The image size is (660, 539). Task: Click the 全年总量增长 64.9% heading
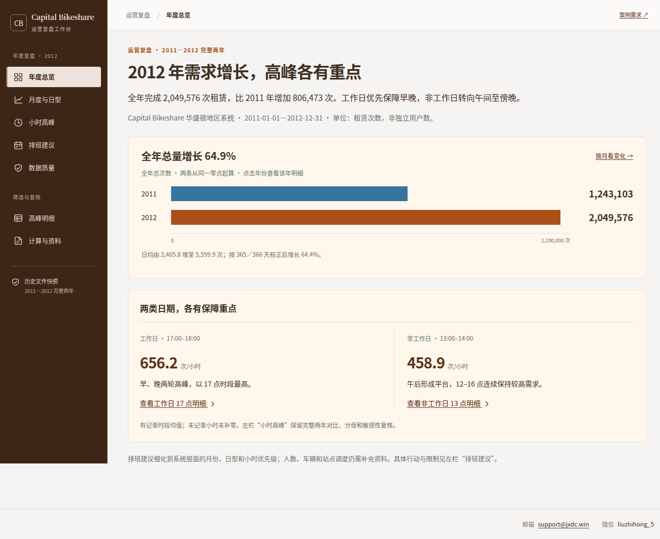[189, 156]
